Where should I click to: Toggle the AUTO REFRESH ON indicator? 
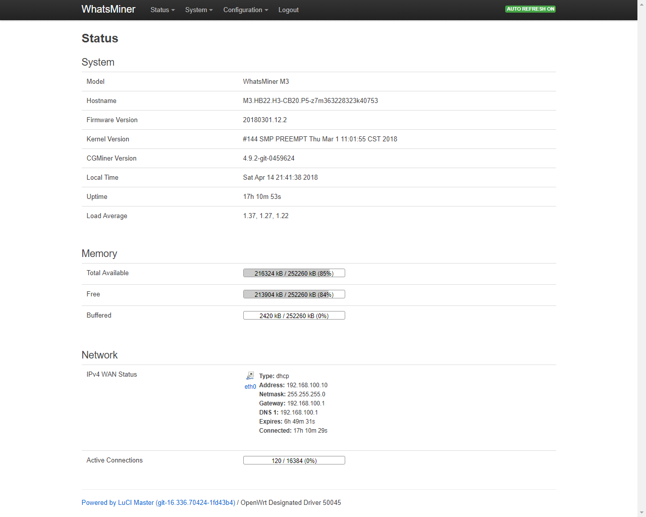(530, 9)
